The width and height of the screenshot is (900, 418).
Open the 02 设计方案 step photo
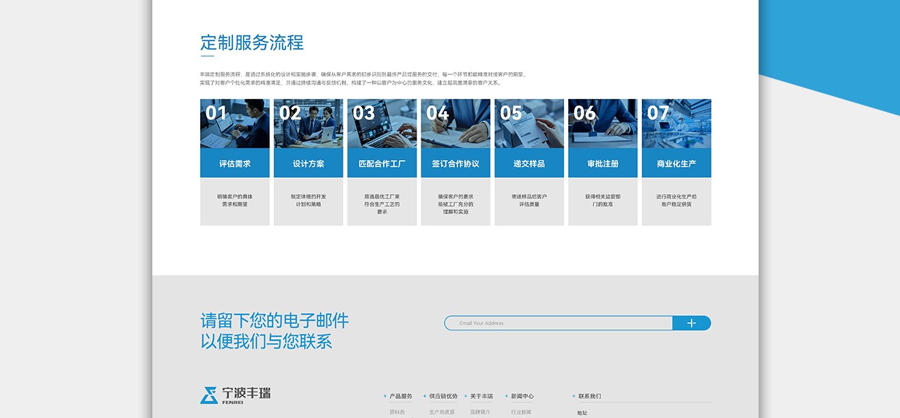309,123
